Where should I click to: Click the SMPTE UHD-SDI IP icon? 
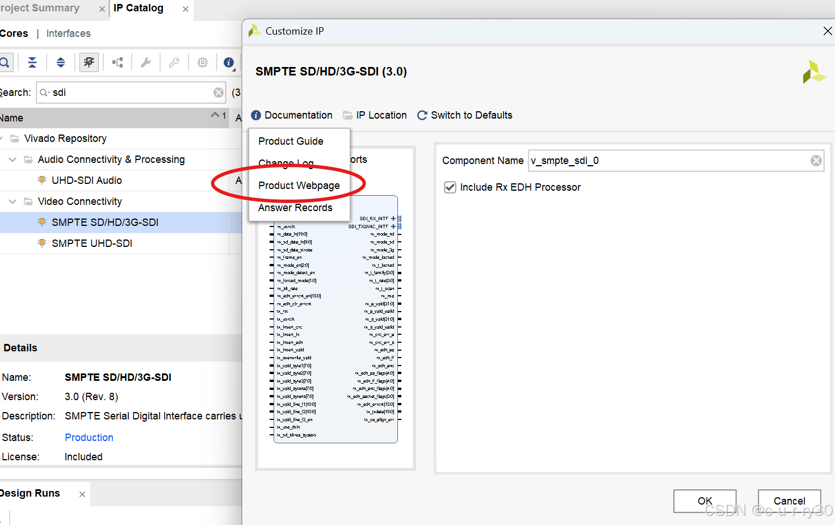pos(42,243)
